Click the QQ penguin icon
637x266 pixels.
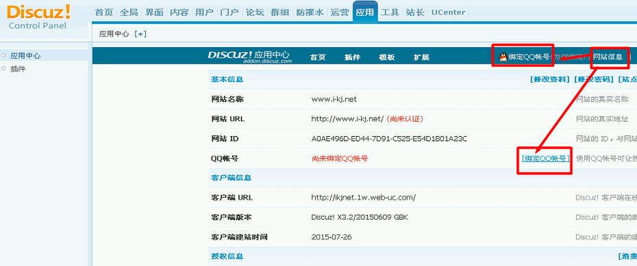coord(503,57)
